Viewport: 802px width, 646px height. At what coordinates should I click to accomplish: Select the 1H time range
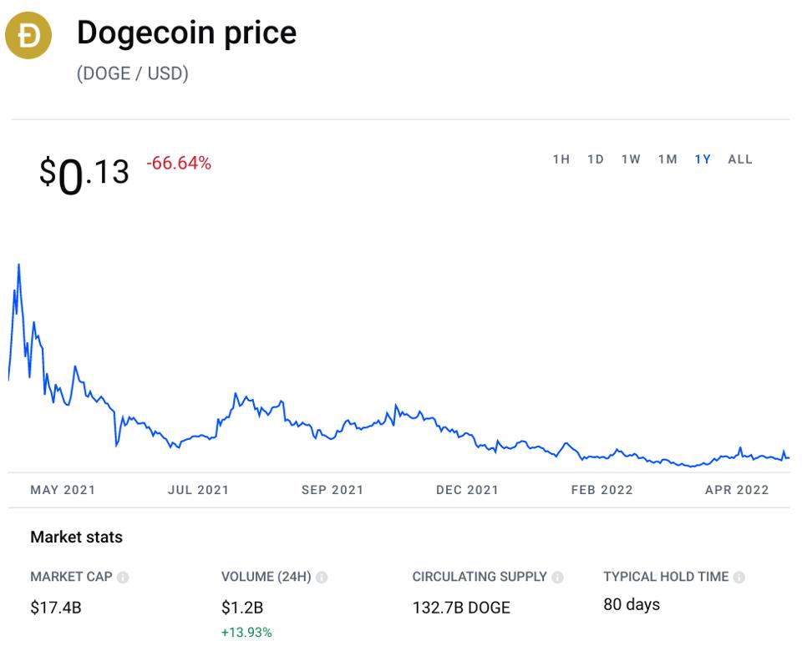click(562, 159)
